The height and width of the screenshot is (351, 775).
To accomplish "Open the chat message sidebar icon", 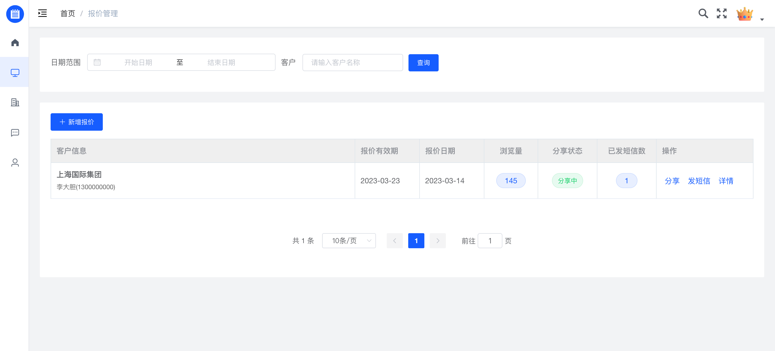I will (x=15, y=133).
